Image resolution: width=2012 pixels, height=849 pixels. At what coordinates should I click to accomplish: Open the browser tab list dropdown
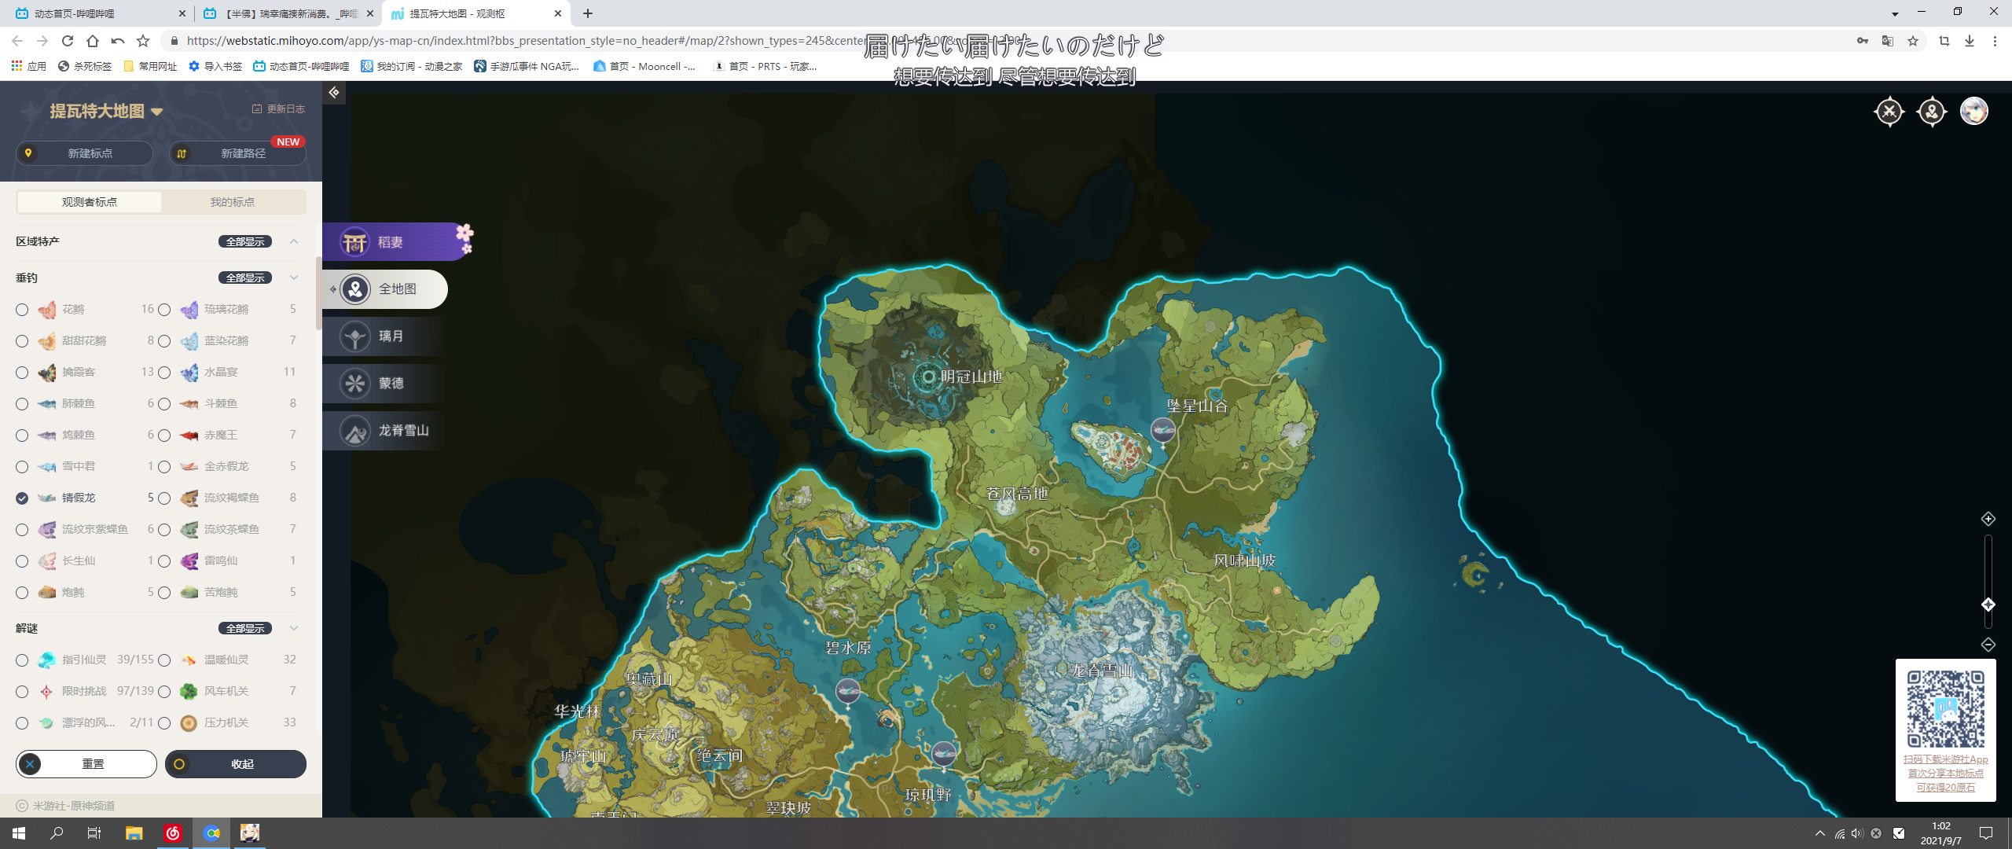(1895, 13)
